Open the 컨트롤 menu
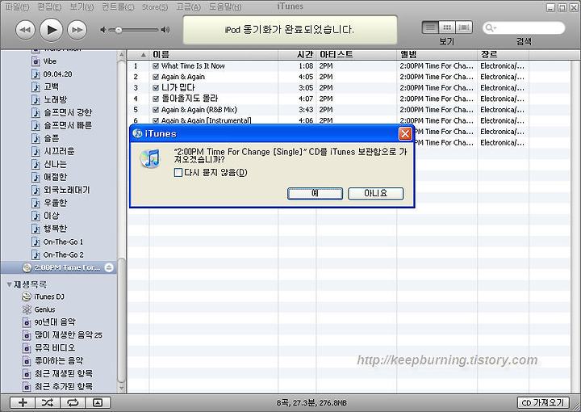The width and height of the screenshot is (581, 412). click(x=118, y=6)
